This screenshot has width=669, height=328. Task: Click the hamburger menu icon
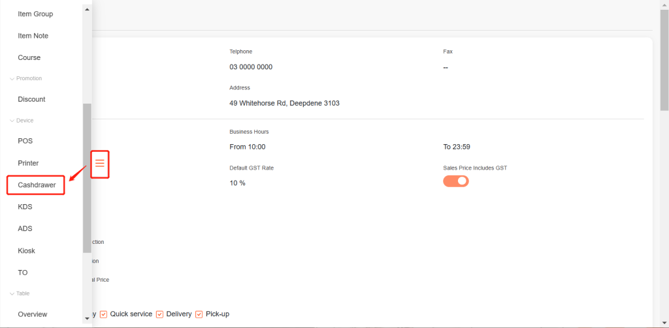pyautogui.click(x=100, y=164)
